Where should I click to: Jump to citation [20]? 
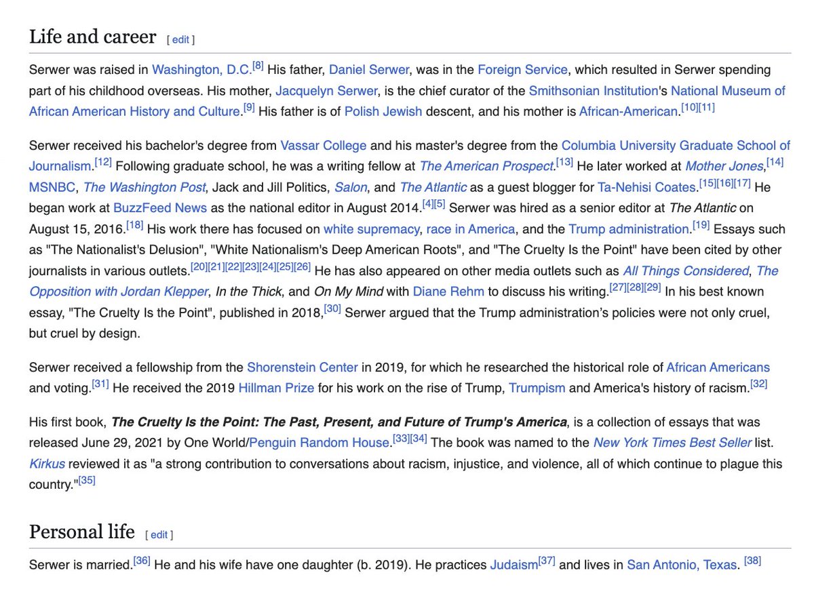coord(199,267)
